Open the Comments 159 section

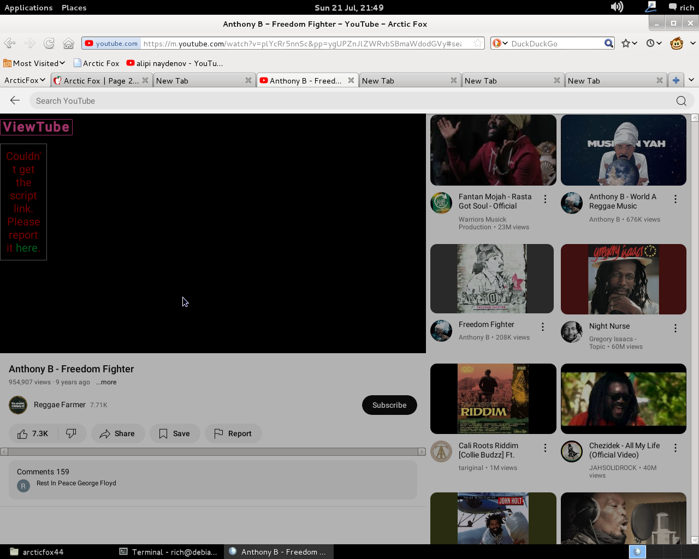coord(213,479)
